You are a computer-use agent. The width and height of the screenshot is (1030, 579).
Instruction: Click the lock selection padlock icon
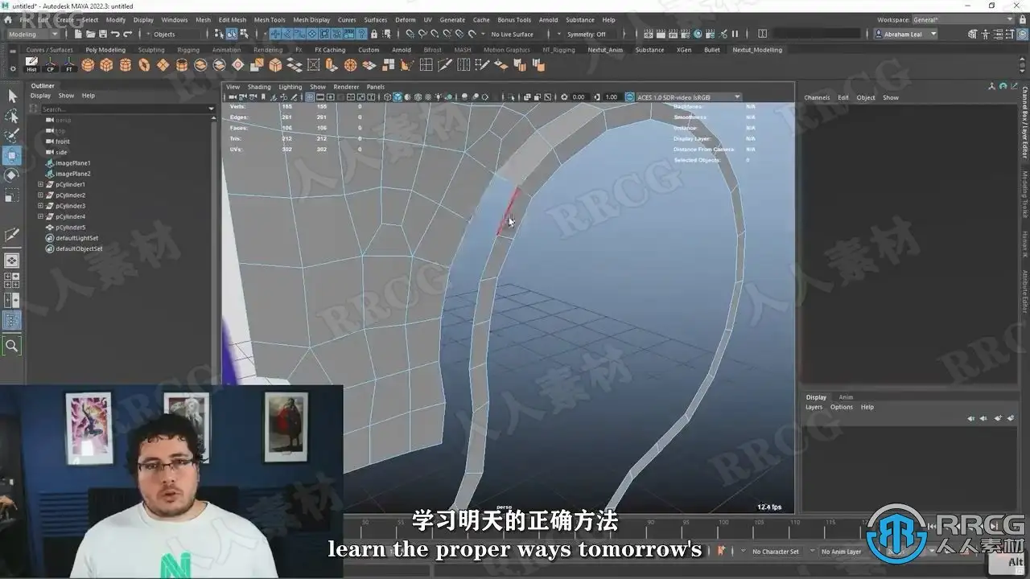pyautogui.click(x=373, y=34)
